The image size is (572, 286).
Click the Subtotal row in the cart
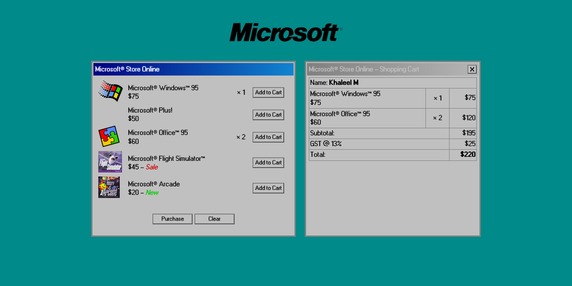[x=379, y=133]
